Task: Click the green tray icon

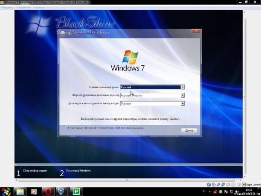Action: [221, 192]
